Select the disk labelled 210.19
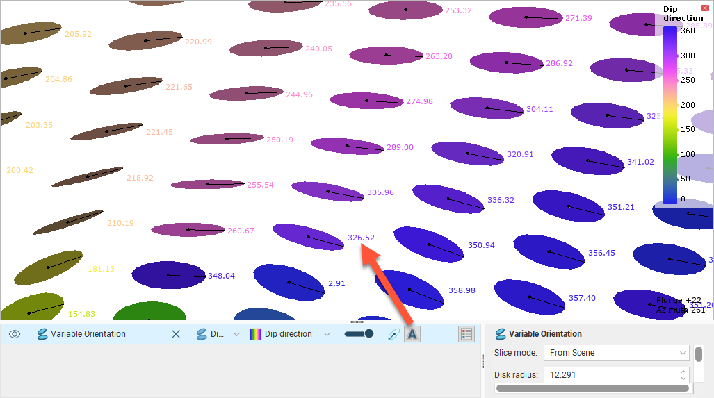 pos(68,222)
